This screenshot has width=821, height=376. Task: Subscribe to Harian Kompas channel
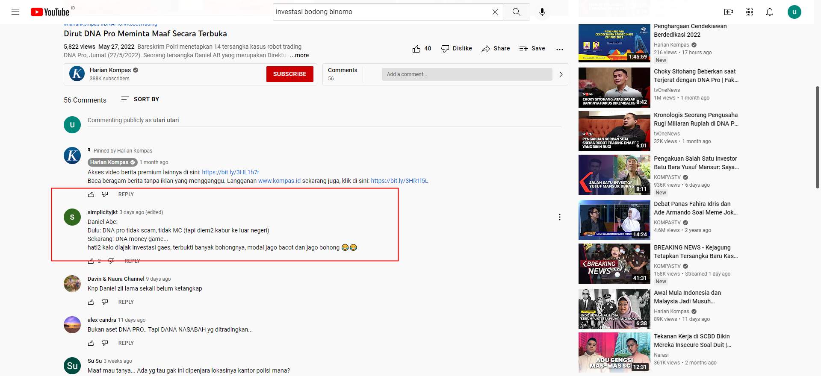point(290,74)
